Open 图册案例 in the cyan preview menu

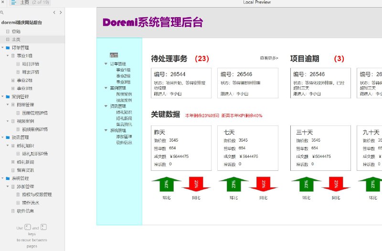tap(124, 94)
